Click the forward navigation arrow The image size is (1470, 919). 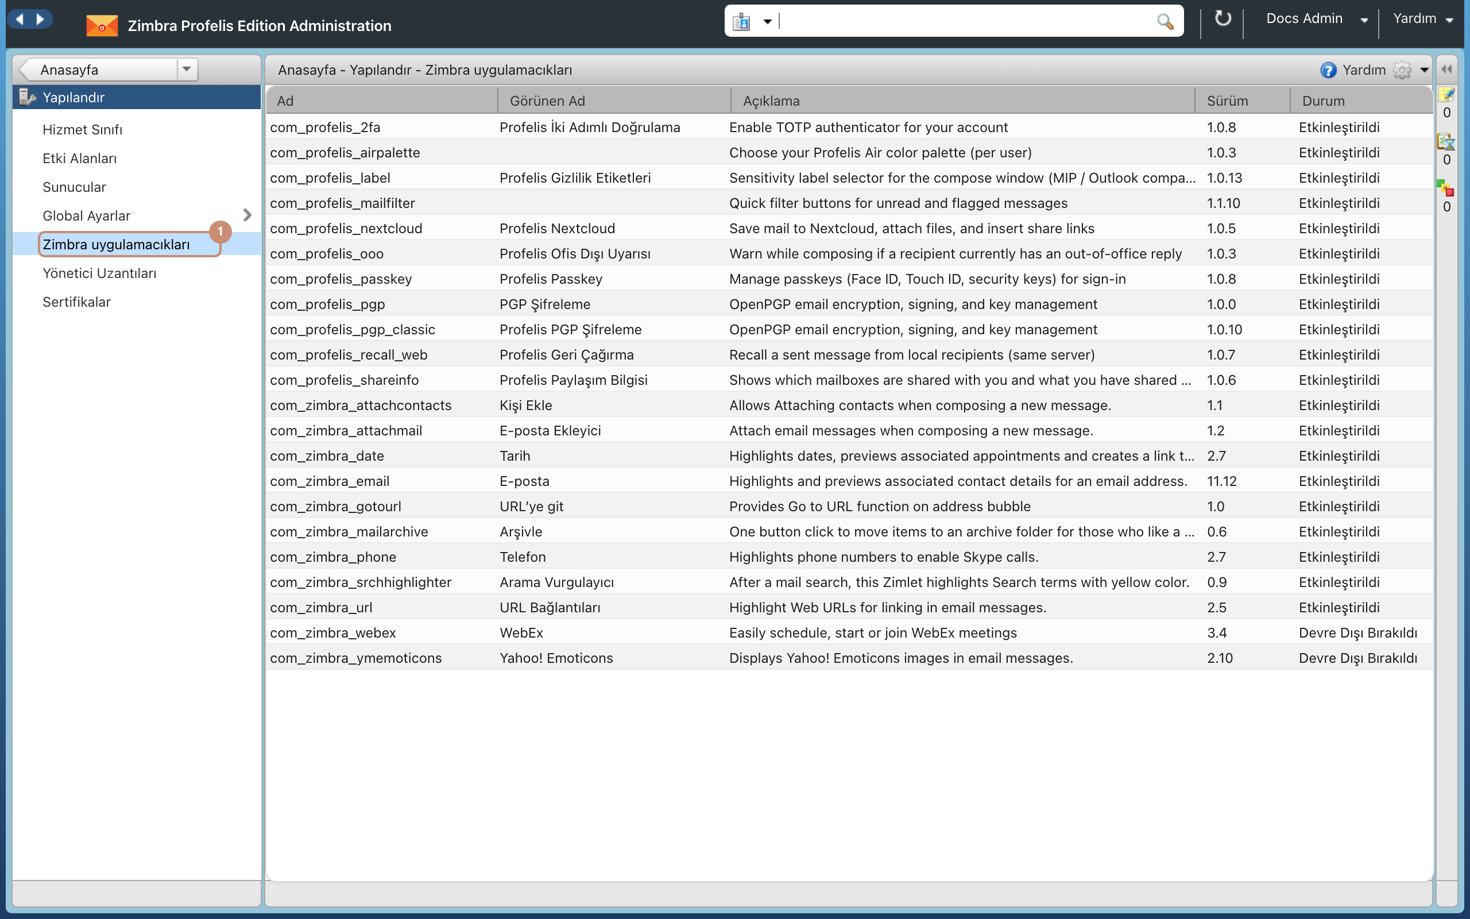pyautogui.click(x=41, y=19)
